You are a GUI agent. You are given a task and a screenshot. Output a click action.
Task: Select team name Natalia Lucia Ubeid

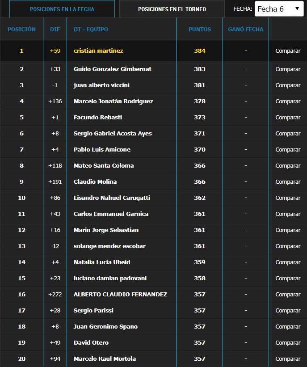(102, 262)
